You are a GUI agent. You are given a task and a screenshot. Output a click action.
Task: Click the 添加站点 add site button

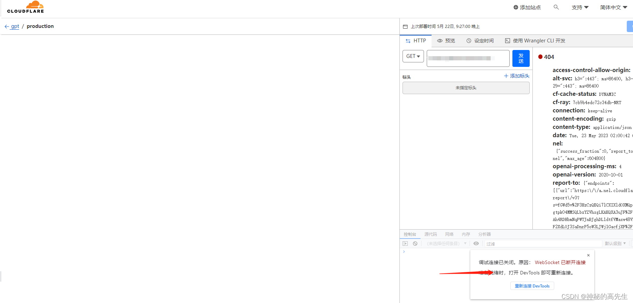tap(527, 7)
